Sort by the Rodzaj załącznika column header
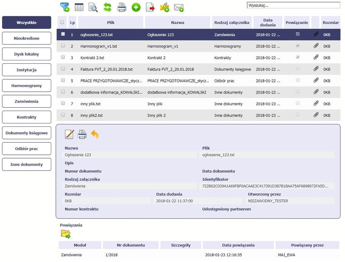The width and height of the screenshot is (345, 262). click(232, 23)
